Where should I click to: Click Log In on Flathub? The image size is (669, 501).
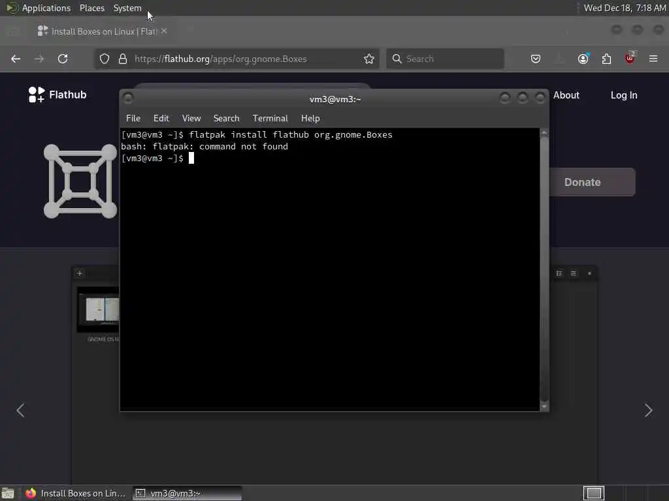pyautogui.click(x=624, y=95)
